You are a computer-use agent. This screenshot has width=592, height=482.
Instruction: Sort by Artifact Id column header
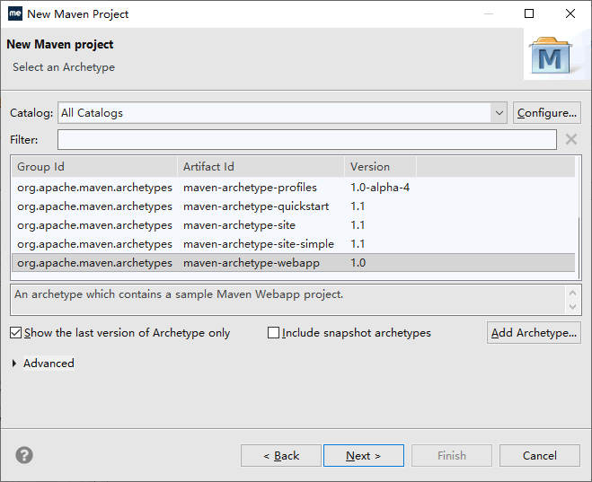point(261,167)
